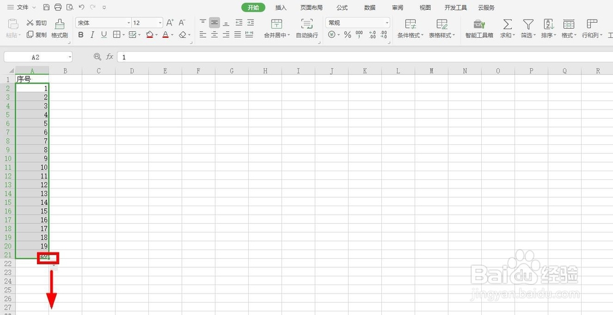613x315 pixels.
Task: Click the red font color A swatch
Action: [166, 35]
